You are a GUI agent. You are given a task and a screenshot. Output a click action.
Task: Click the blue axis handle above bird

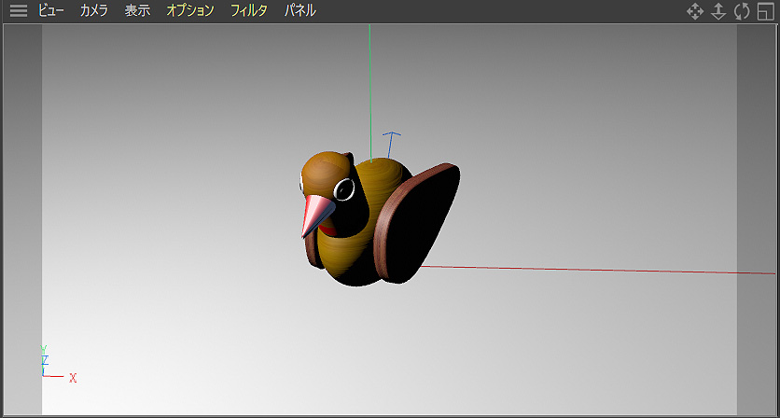coord(392,138)
